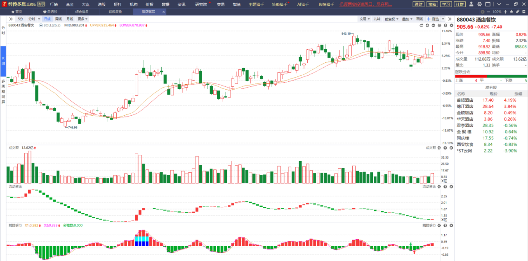
Task: Click the star favorite icon beside zoom controls
Action: click(x=512, y=12)
